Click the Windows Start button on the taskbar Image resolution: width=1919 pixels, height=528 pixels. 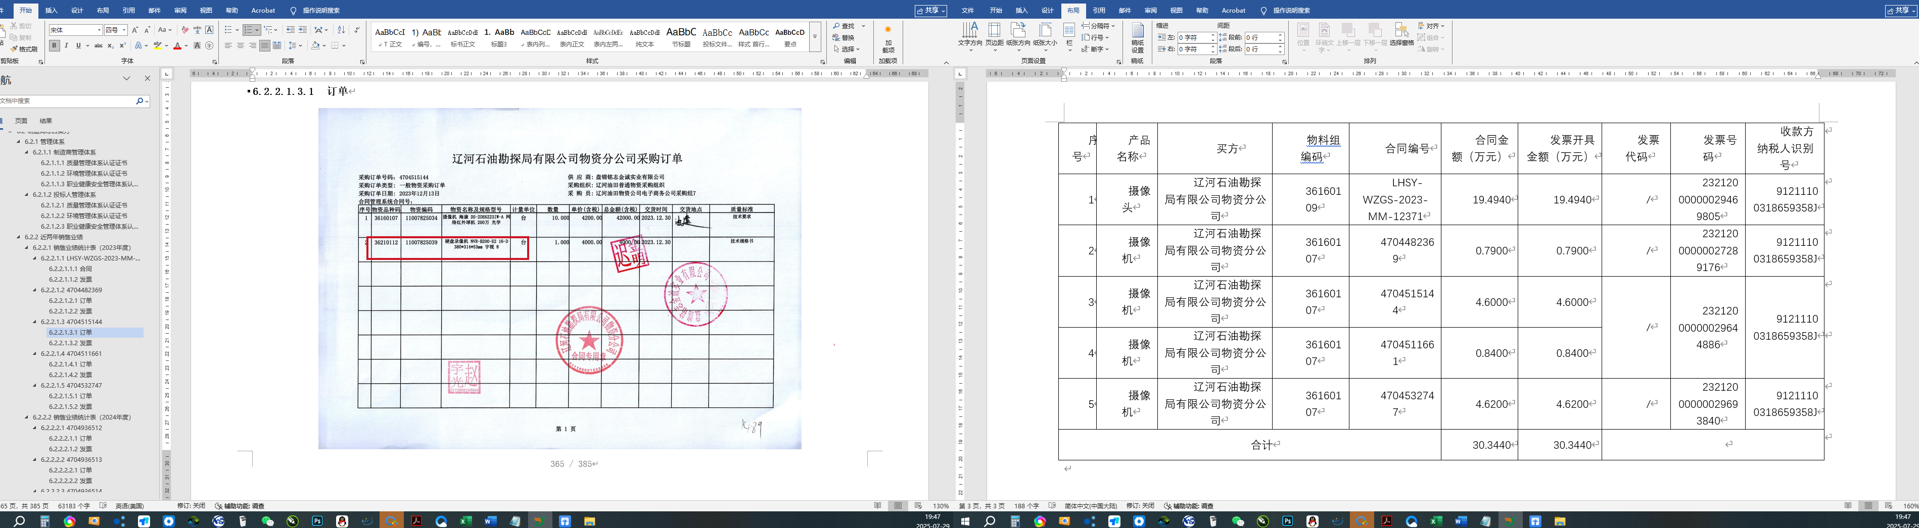tap(965, 521)
